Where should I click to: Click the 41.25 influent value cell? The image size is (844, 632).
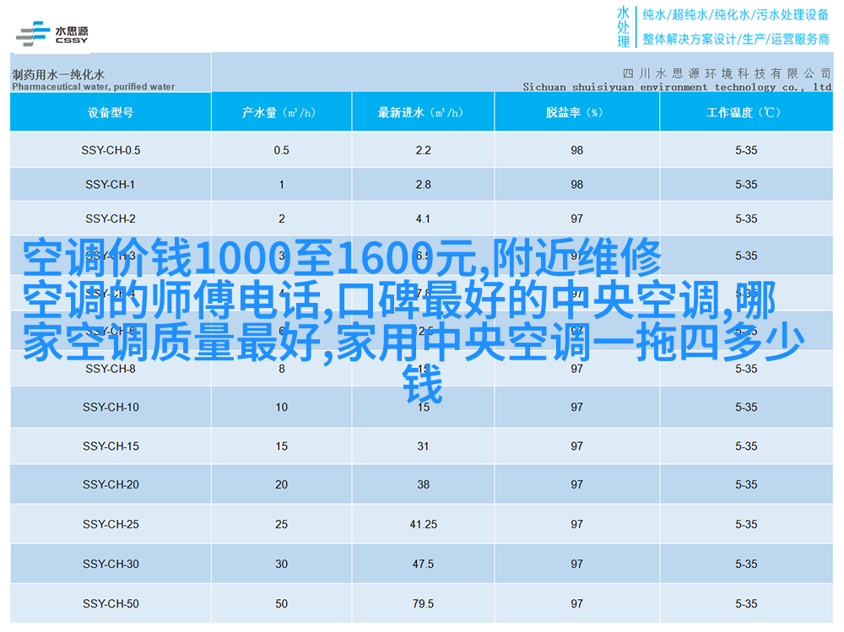tap(423, 524)
